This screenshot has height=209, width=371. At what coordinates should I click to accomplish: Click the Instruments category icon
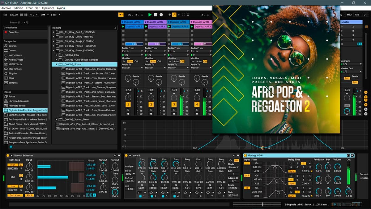point(6,55)
